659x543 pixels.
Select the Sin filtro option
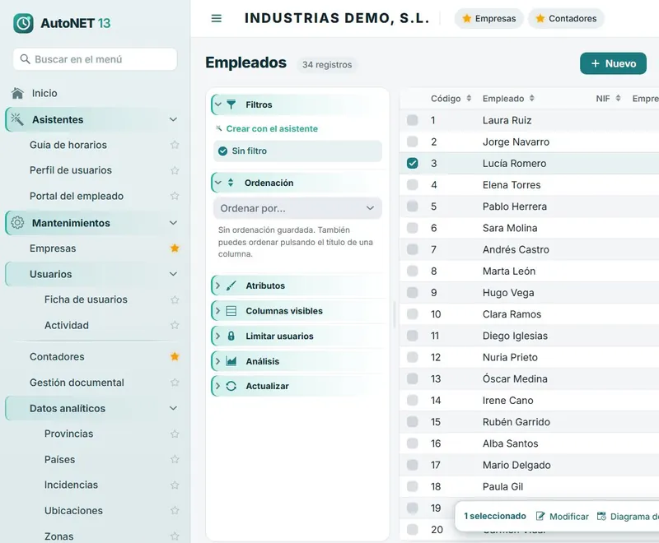tap(297, 151)
